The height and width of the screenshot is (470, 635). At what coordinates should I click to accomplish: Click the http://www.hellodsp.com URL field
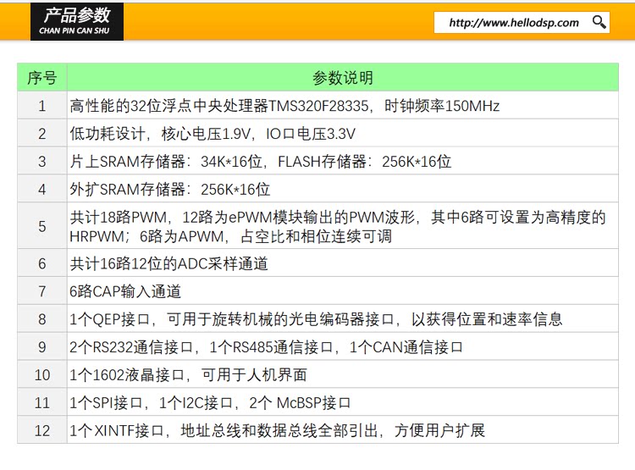[522, 22]
